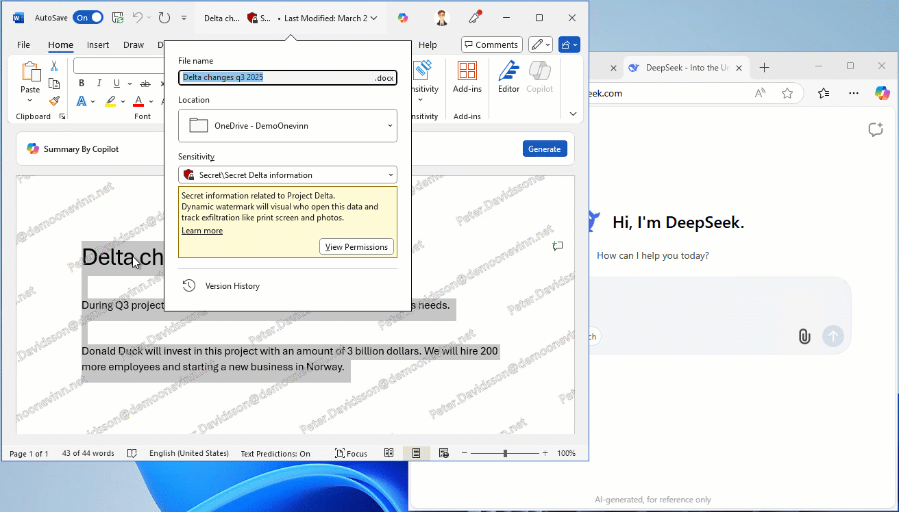Open the Sensitivity label dropdown
The width and height of the screenshot is (899, 512).
click(288, 175)
